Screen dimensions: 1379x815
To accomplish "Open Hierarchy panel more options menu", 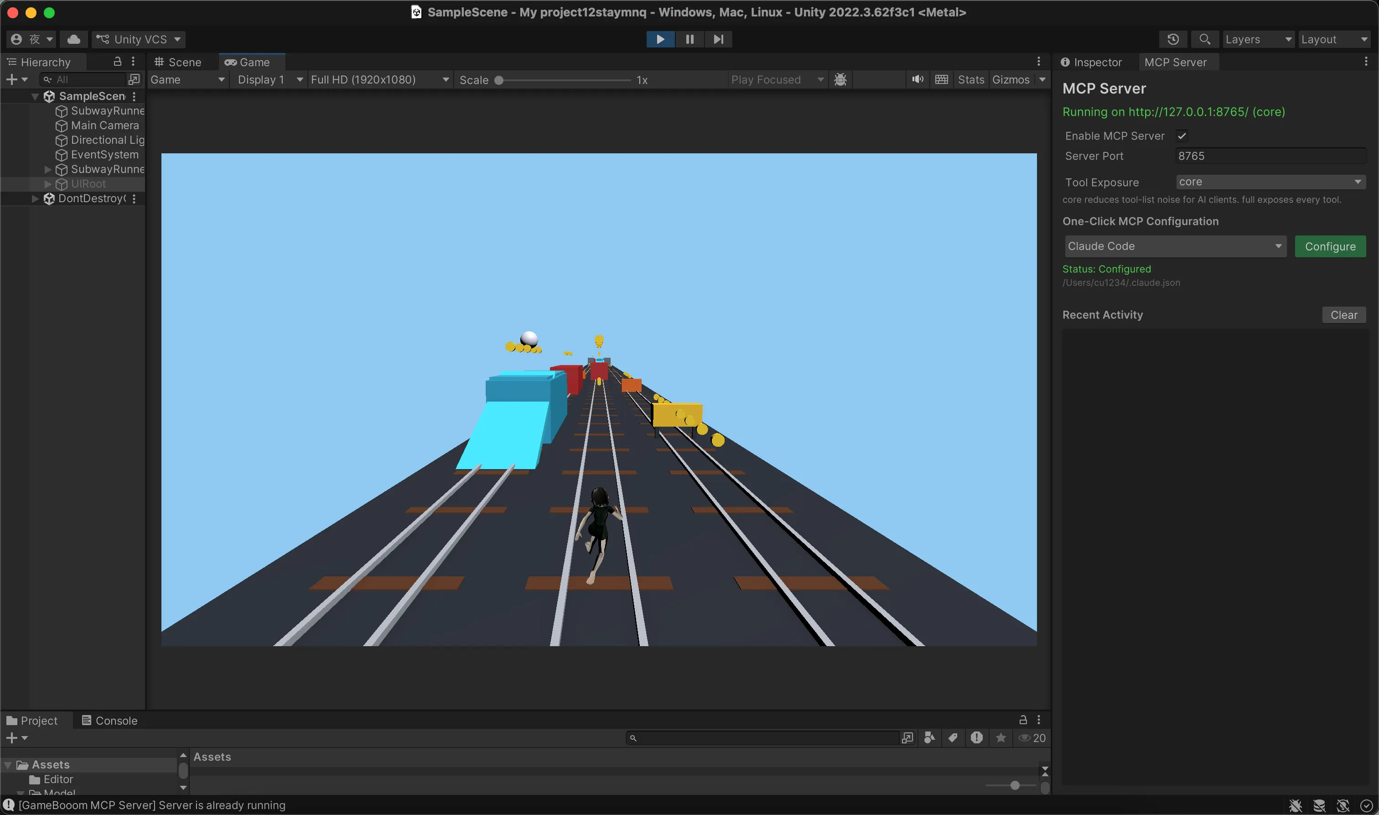I will pyautogui.click(x=133, y=62).
